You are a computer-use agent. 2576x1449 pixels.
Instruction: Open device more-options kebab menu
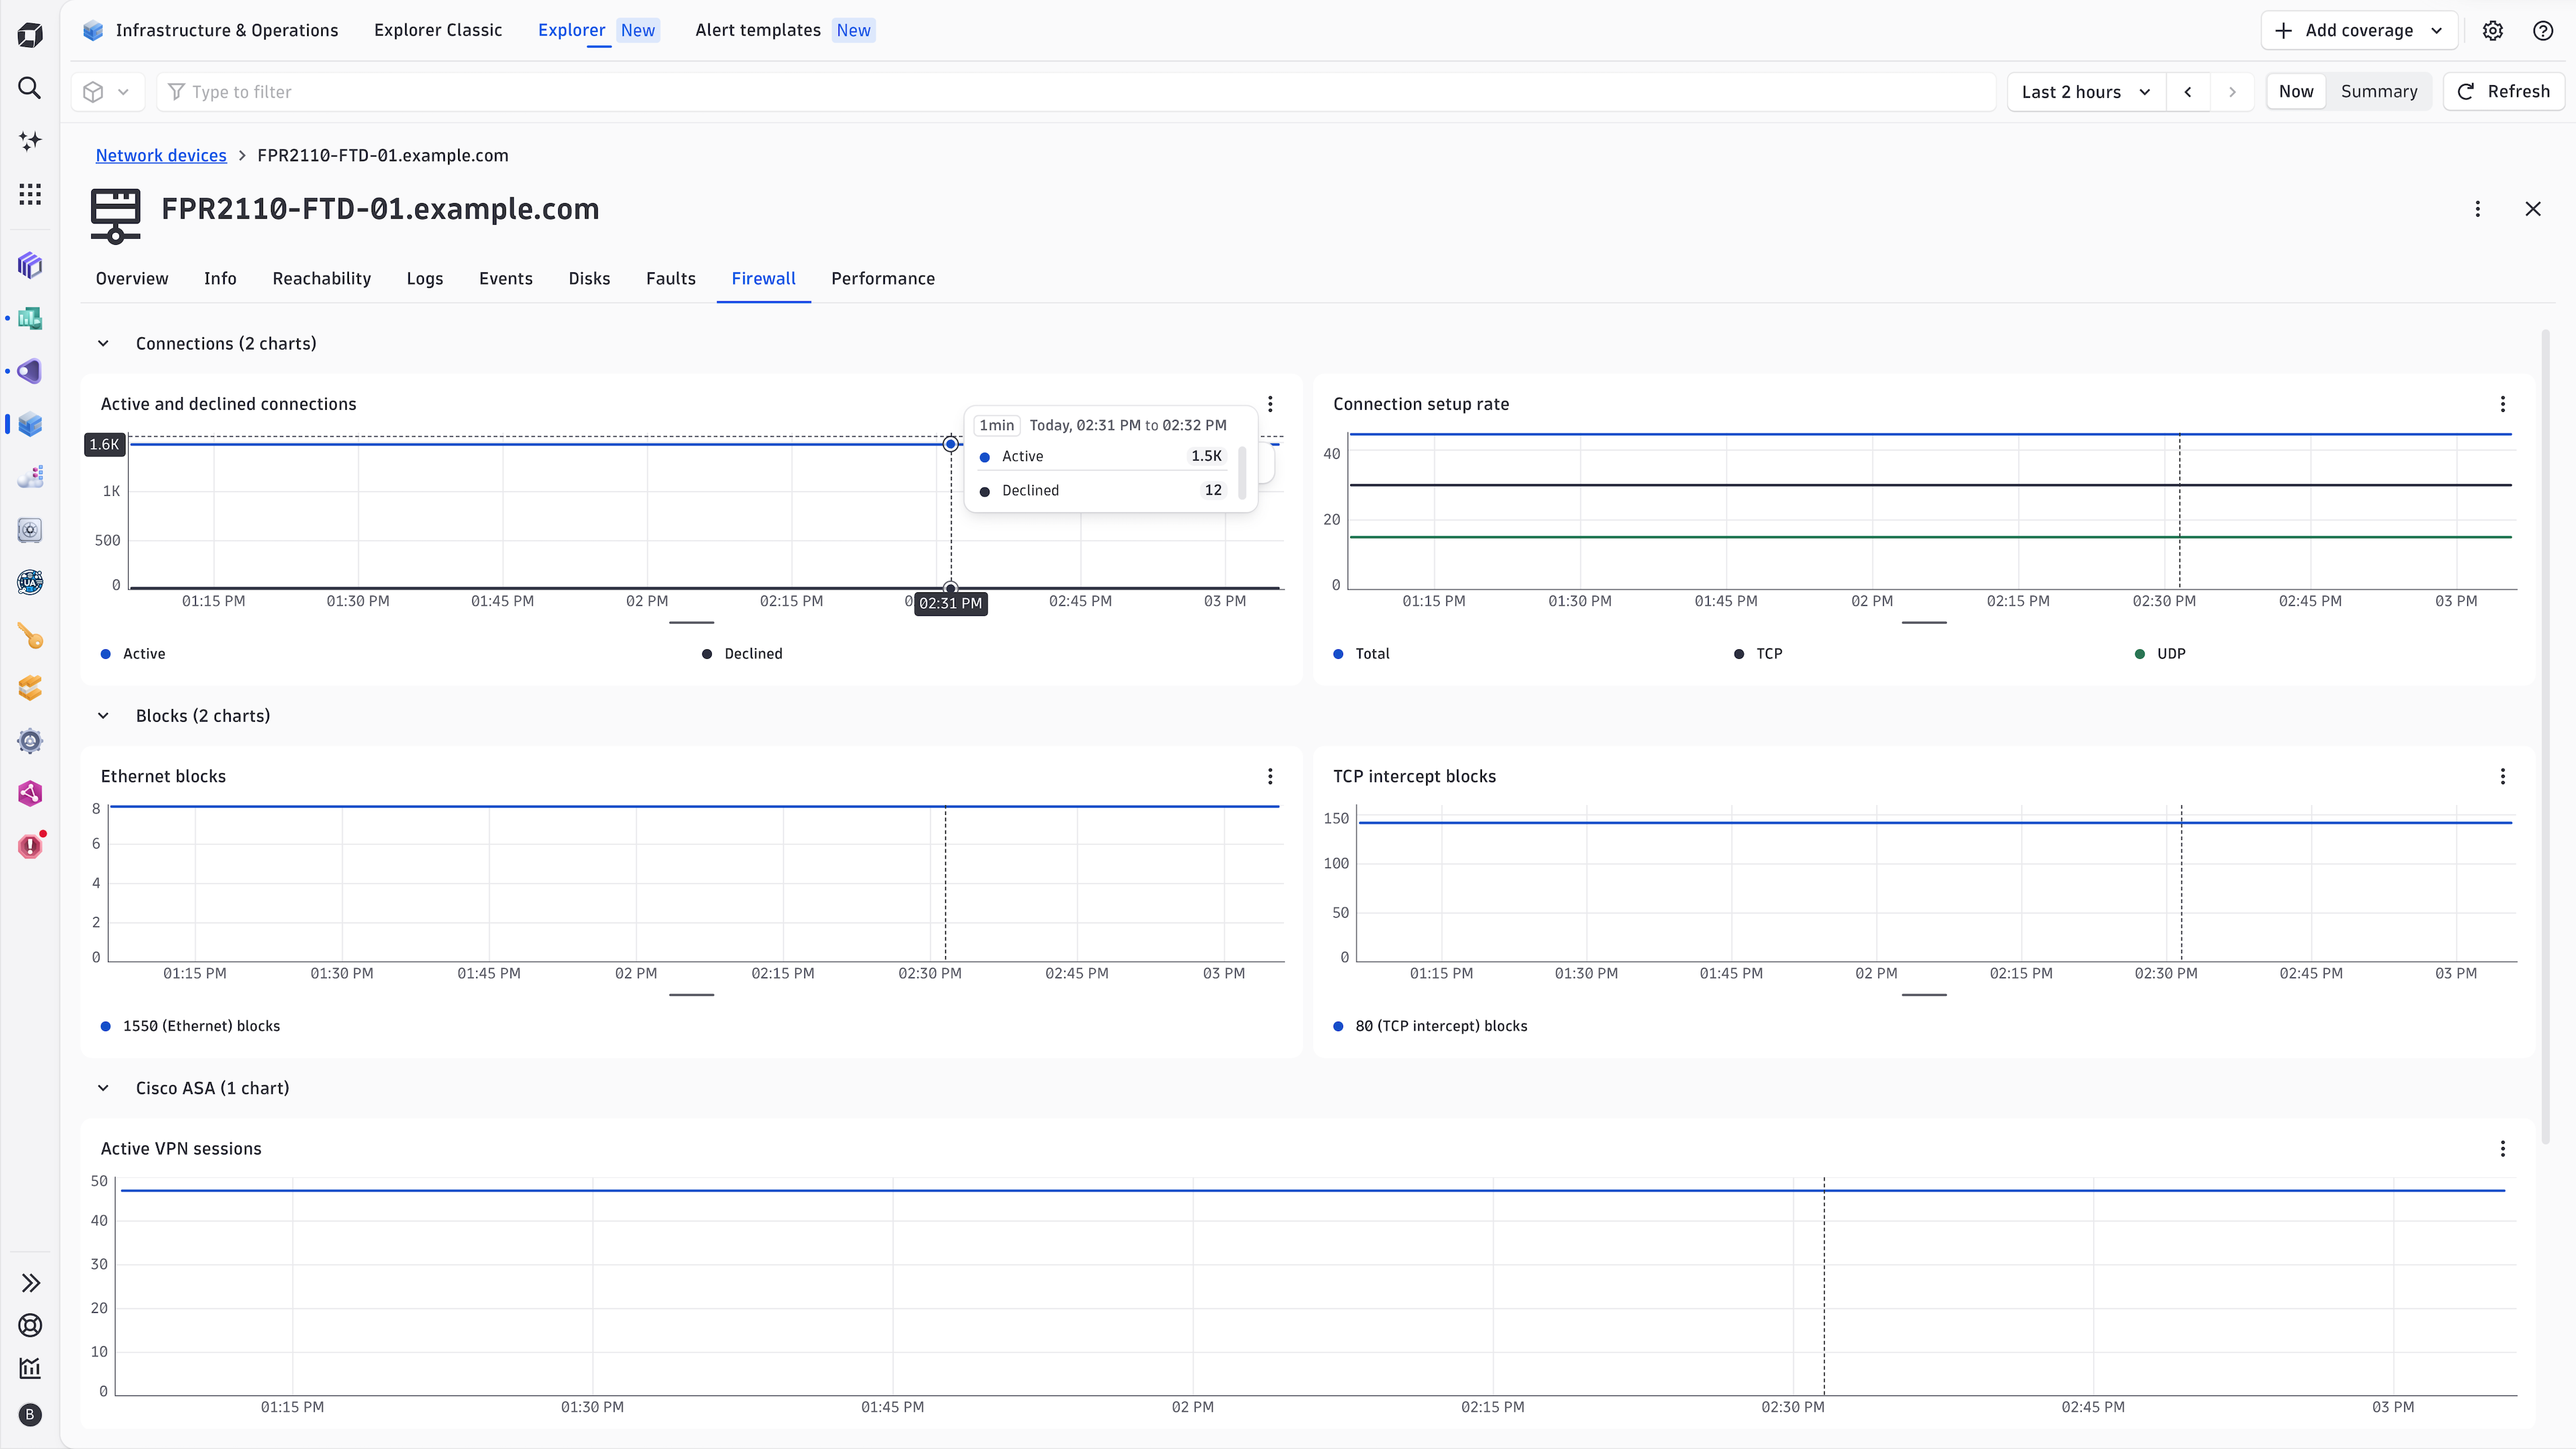tap(2478, 209)
